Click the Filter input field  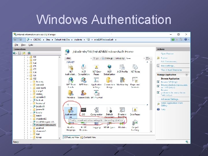[81, 58]
